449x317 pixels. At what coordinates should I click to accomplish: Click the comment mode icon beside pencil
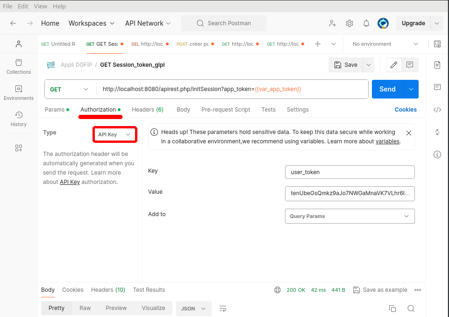pyautogui.click(x=410, y=65)
